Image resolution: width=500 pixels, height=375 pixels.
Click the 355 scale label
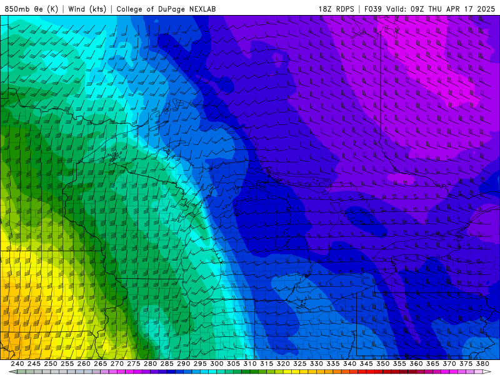click(399, 364)
